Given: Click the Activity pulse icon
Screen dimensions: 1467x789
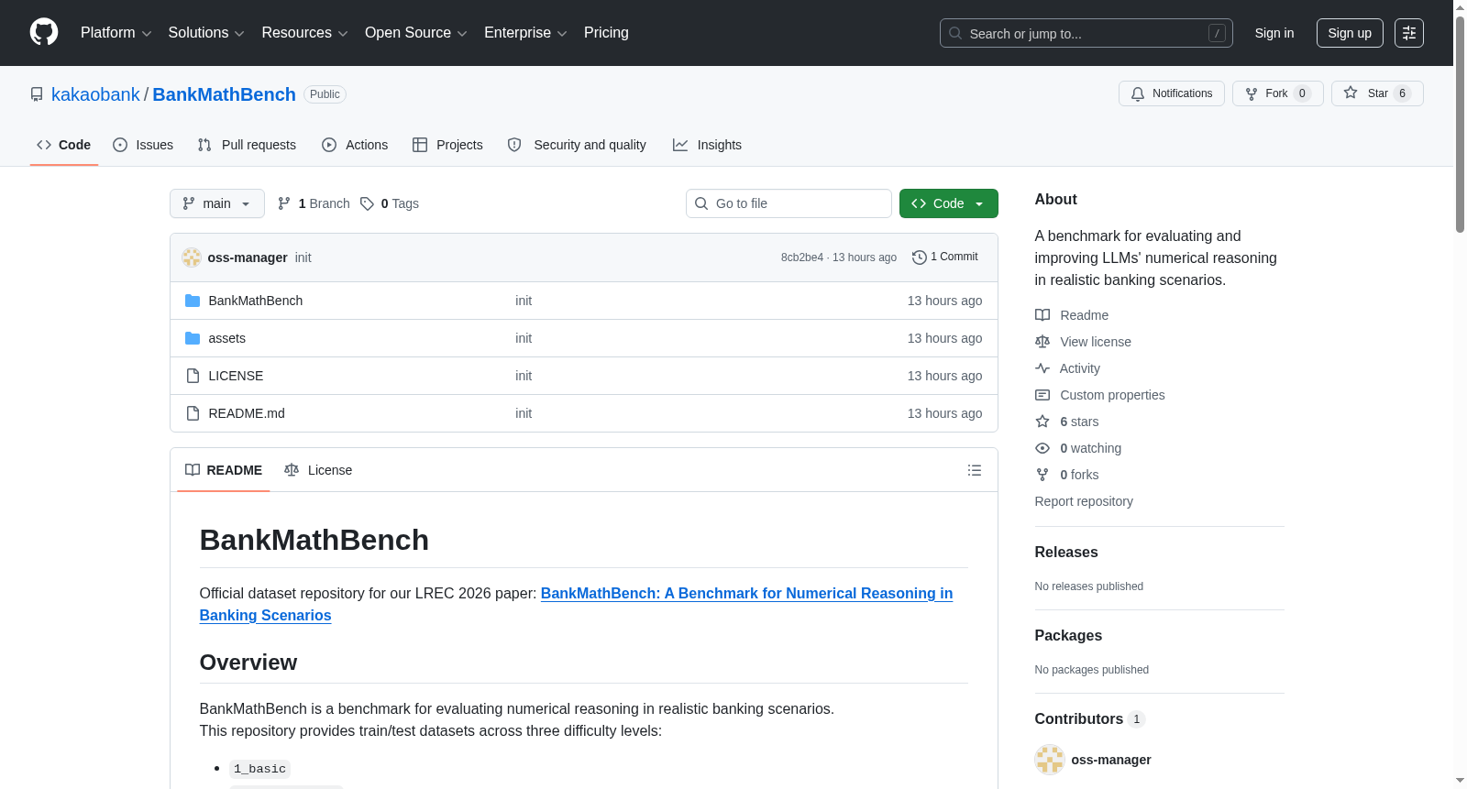Looking at the screenshot, I should tap(1042, 368).
